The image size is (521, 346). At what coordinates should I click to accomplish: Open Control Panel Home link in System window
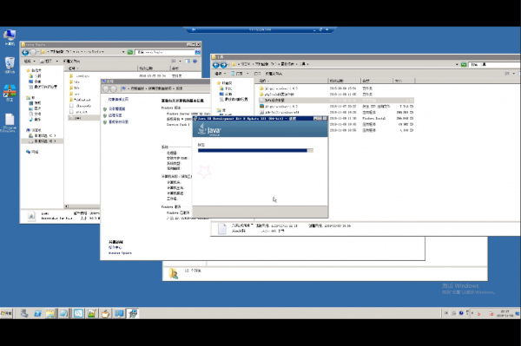pos(118,99)
